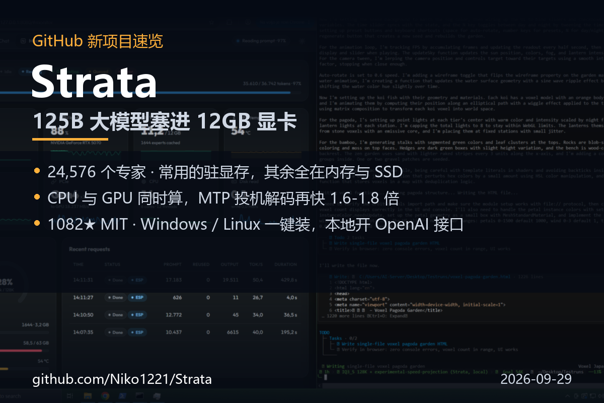Click the prompt value 12.772
This screenshot has width=604, height=403.
[x=174, y=315]
